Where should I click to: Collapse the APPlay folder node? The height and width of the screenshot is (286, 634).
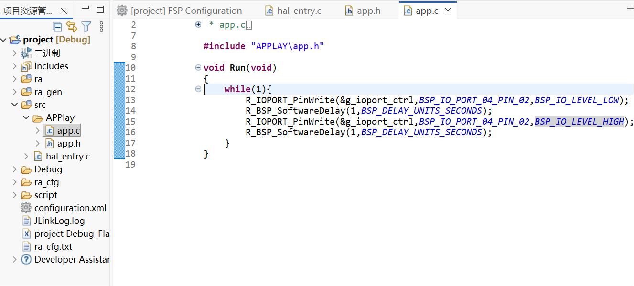[26, 117]
